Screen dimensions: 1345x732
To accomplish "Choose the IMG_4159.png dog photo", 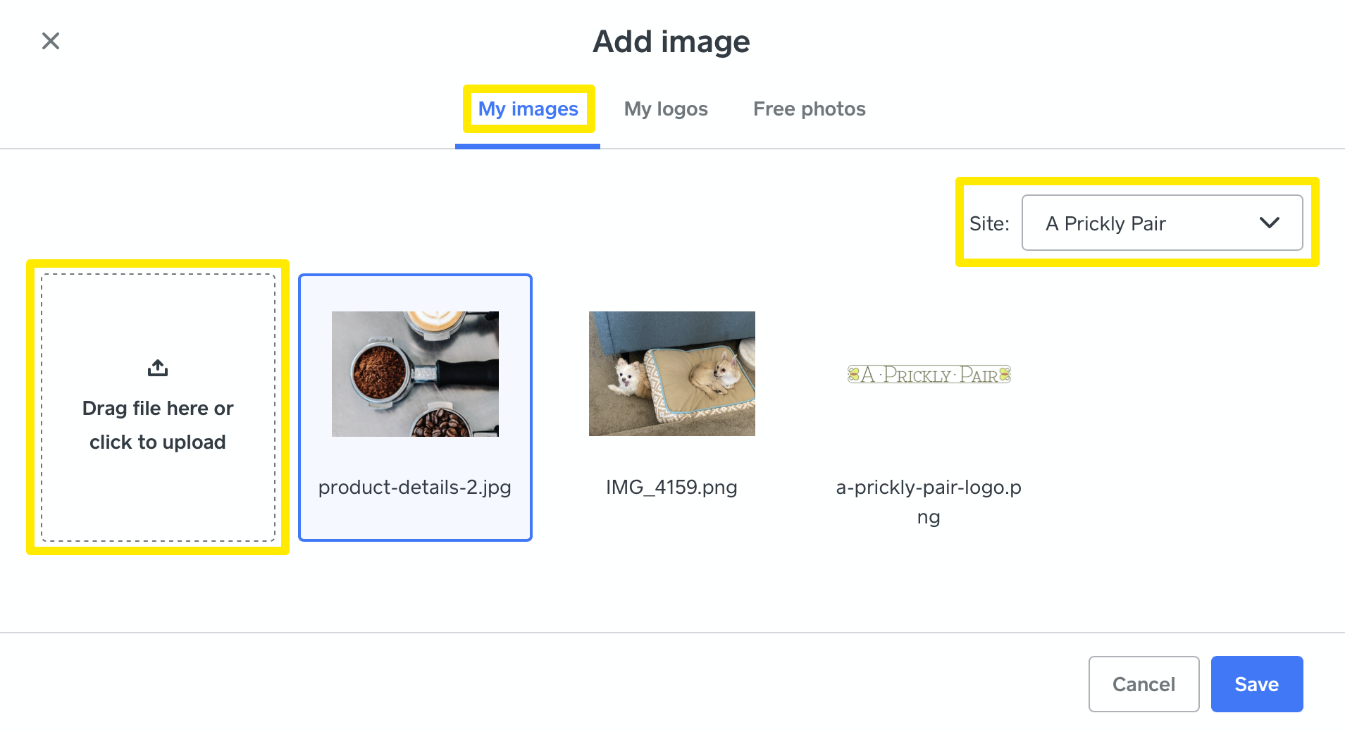I will (x=671, y=373).
